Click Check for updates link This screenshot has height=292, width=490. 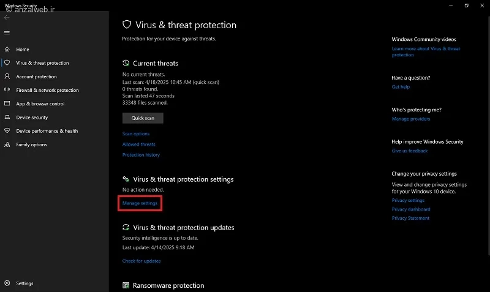click(141, 261)
